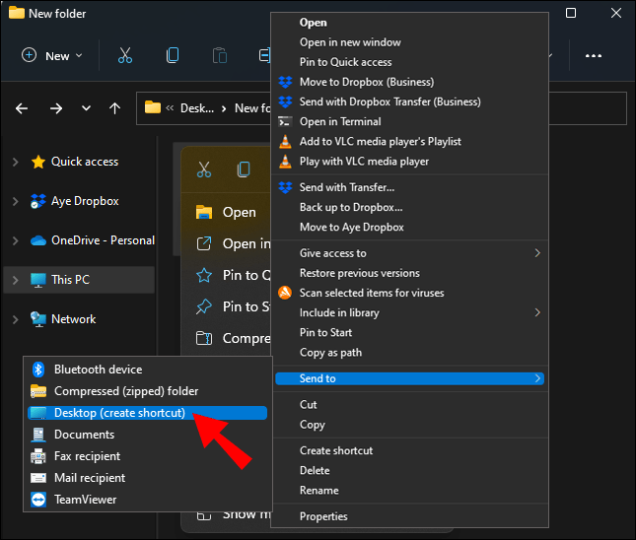
Task: Expand the Quick access tree node
Action: pyautogui.click(x=15, y=162)
